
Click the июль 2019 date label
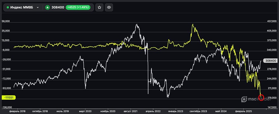click(x=62, y=111)
